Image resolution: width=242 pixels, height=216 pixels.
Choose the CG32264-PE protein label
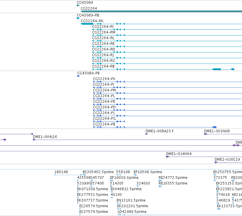(x=104, y=102)
